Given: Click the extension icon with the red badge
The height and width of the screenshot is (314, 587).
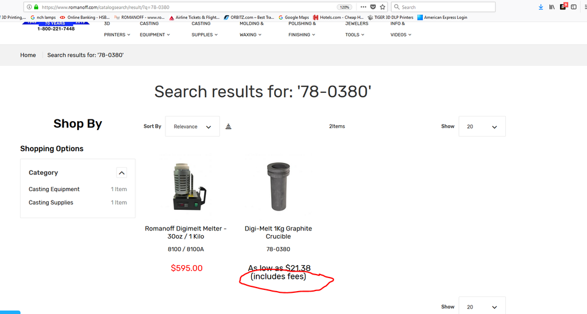Looking at the screenshot, I should [x=563, y=6].
